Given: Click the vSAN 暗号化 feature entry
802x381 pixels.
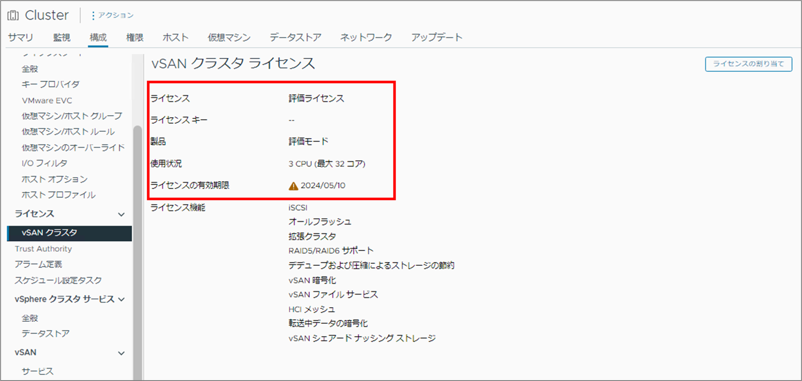Looking at the screenshot, I should (312, 281).
